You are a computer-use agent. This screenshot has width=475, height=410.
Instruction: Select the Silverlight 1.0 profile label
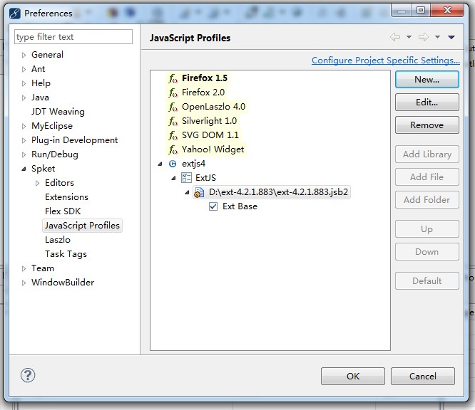click(209, 121)
